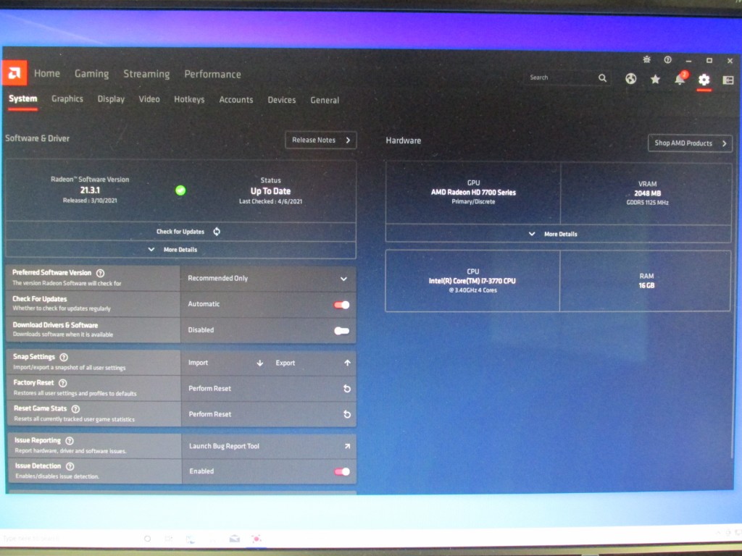Image resolution: width=742 pixels, height=556 pixels.
Task: Switch to the General settings tab
Action: pyautogui.click(x=325, y=100)
